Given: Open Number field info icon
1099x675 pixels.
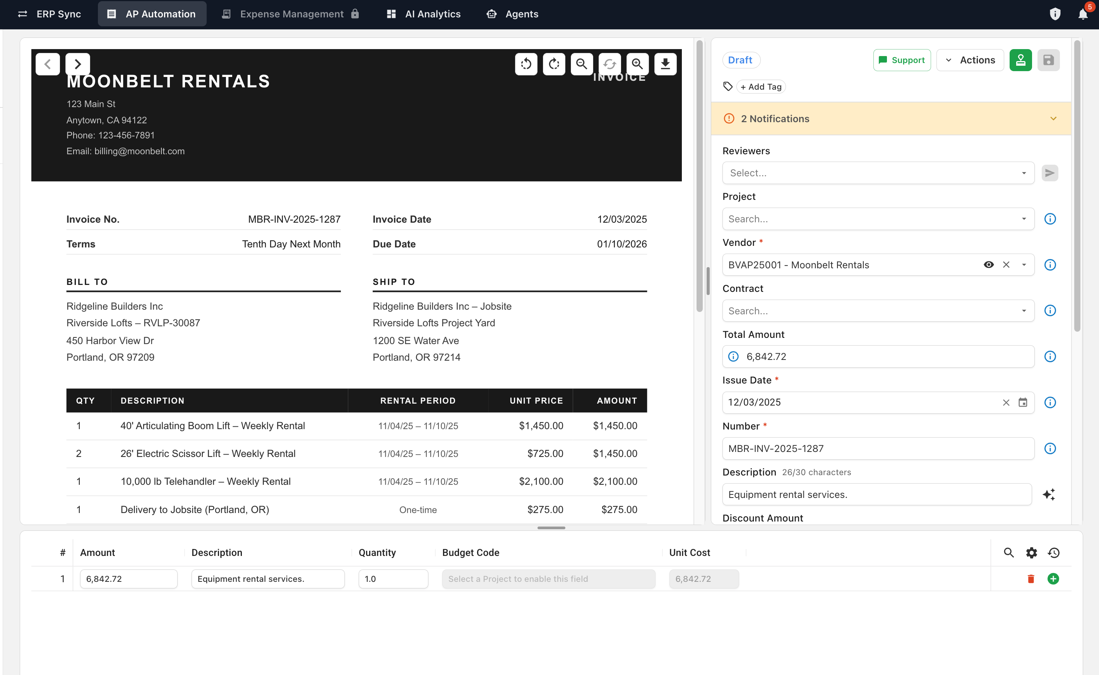Looking at the screenshot, I should click(1050, 449).
